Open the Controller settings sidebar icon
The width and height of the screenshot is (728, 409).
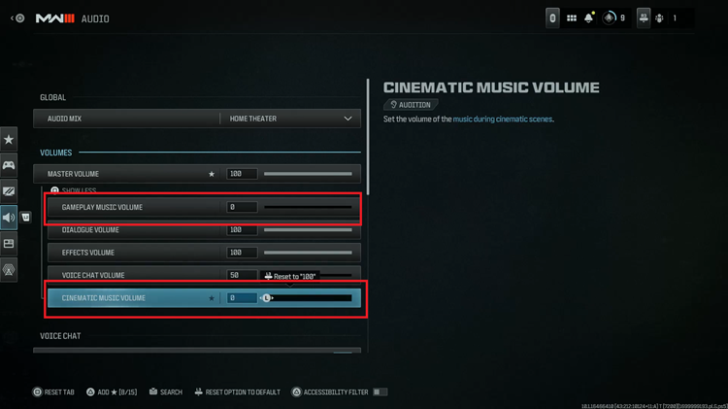[9, 165]
